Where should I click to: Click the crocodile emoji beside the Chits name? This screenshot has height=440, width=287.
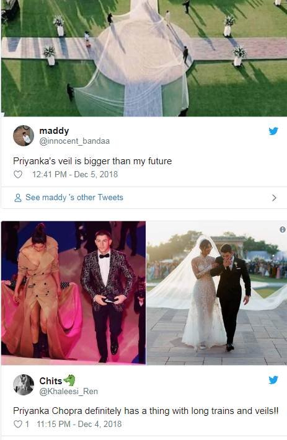[69, 381]
